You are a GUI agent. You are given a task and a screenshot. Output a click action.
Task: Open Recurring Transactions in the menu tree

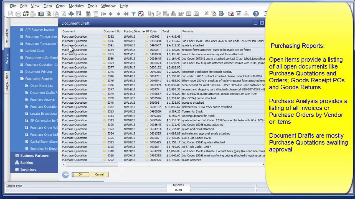coord(41,37)
